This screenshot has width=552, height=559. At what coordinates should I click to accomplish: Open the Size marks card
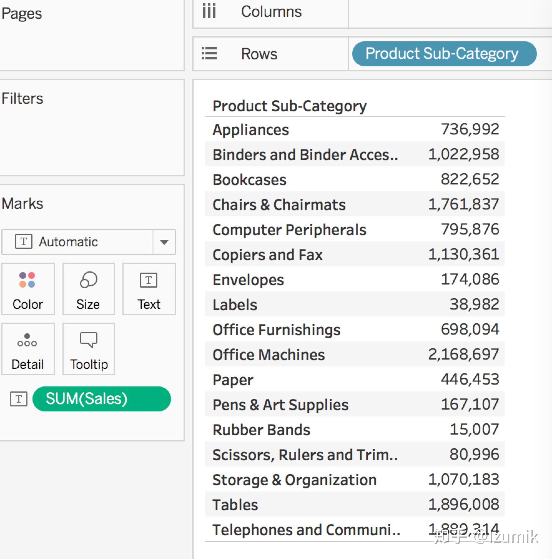[x=88, y=289]
